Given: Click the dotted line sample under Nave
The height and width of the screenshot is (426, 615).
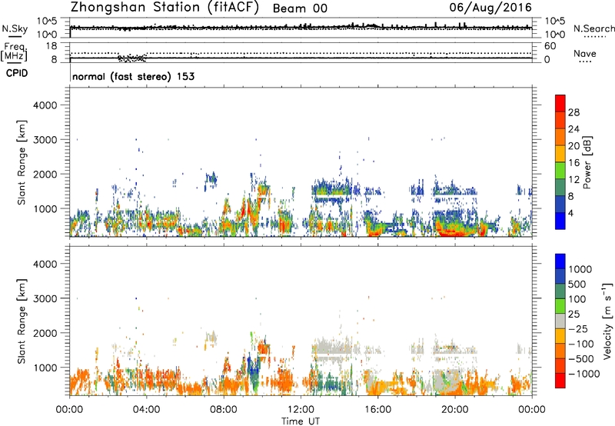Looking at the screenshot, I should (x=585, y=62).
